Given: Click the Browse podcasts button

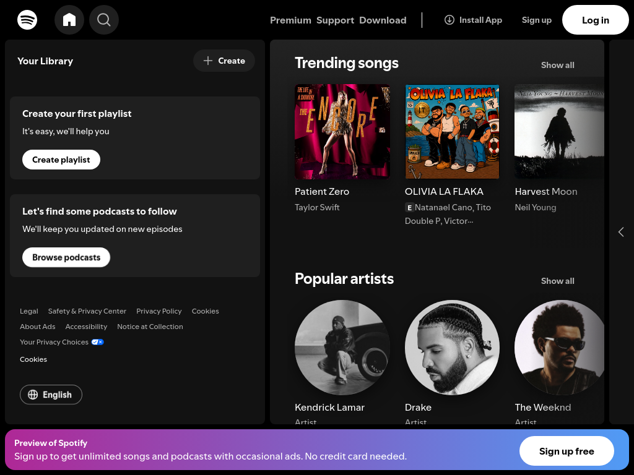Looking at the screenshot, I should (x=66, y=257).
